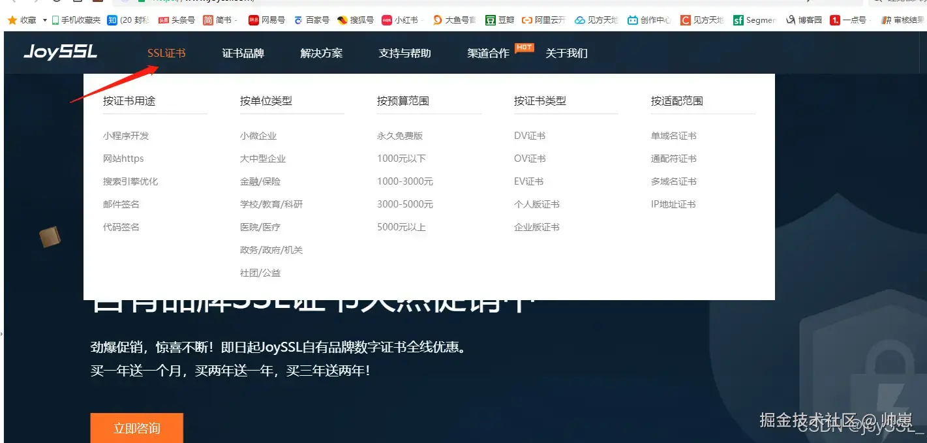Select 搜索引擎优化 option
This screenshot has width=927, height=443.
130,181
